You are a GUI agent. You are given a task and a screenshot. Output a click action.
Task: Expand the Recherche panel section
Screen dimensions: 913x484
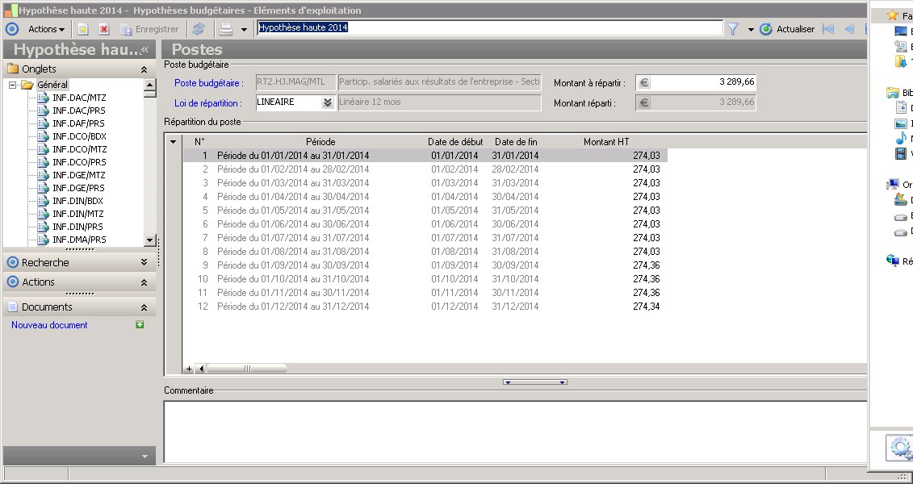[144, 262]
